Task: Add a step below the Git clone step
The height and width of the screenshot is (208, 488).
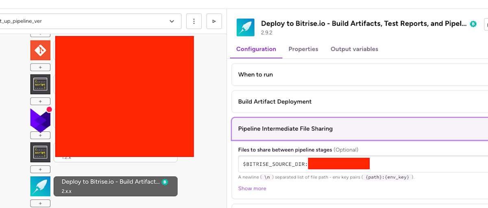Action: (x=40, y=67)
